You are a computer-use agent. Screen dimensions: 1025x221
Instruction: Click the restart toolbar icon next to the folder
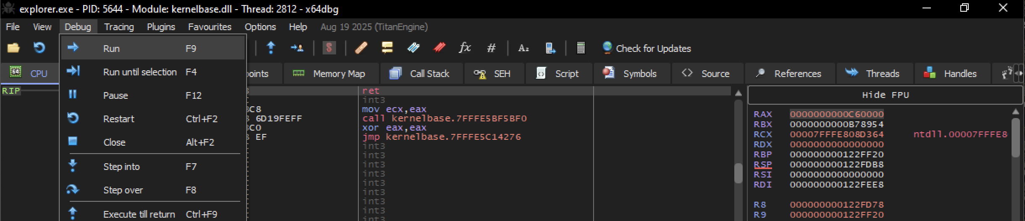[x=39, y=48]
